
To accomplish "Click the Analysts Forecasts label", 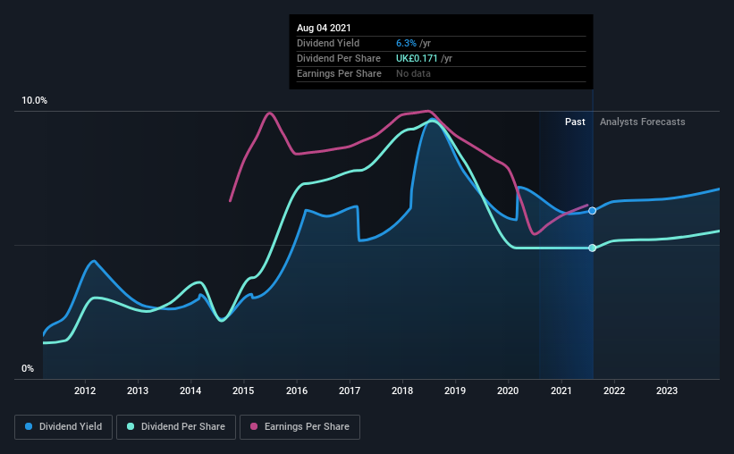I will click(x=642, y=122).
